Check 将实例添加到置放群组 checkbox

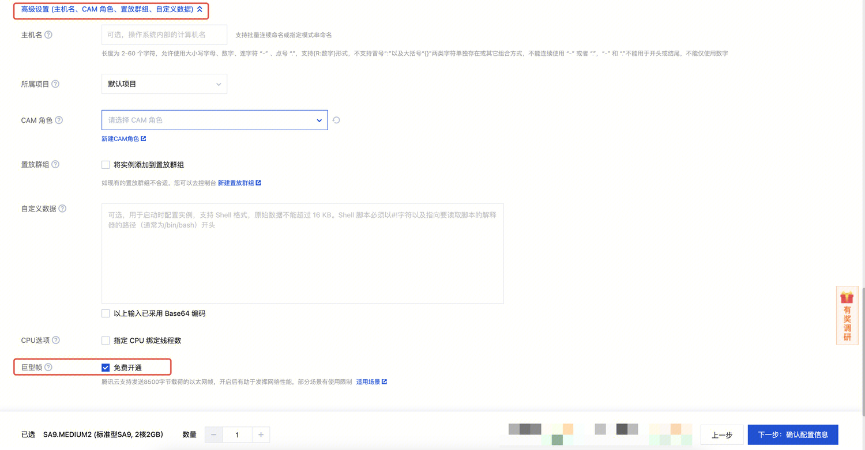tap(106, 165)
